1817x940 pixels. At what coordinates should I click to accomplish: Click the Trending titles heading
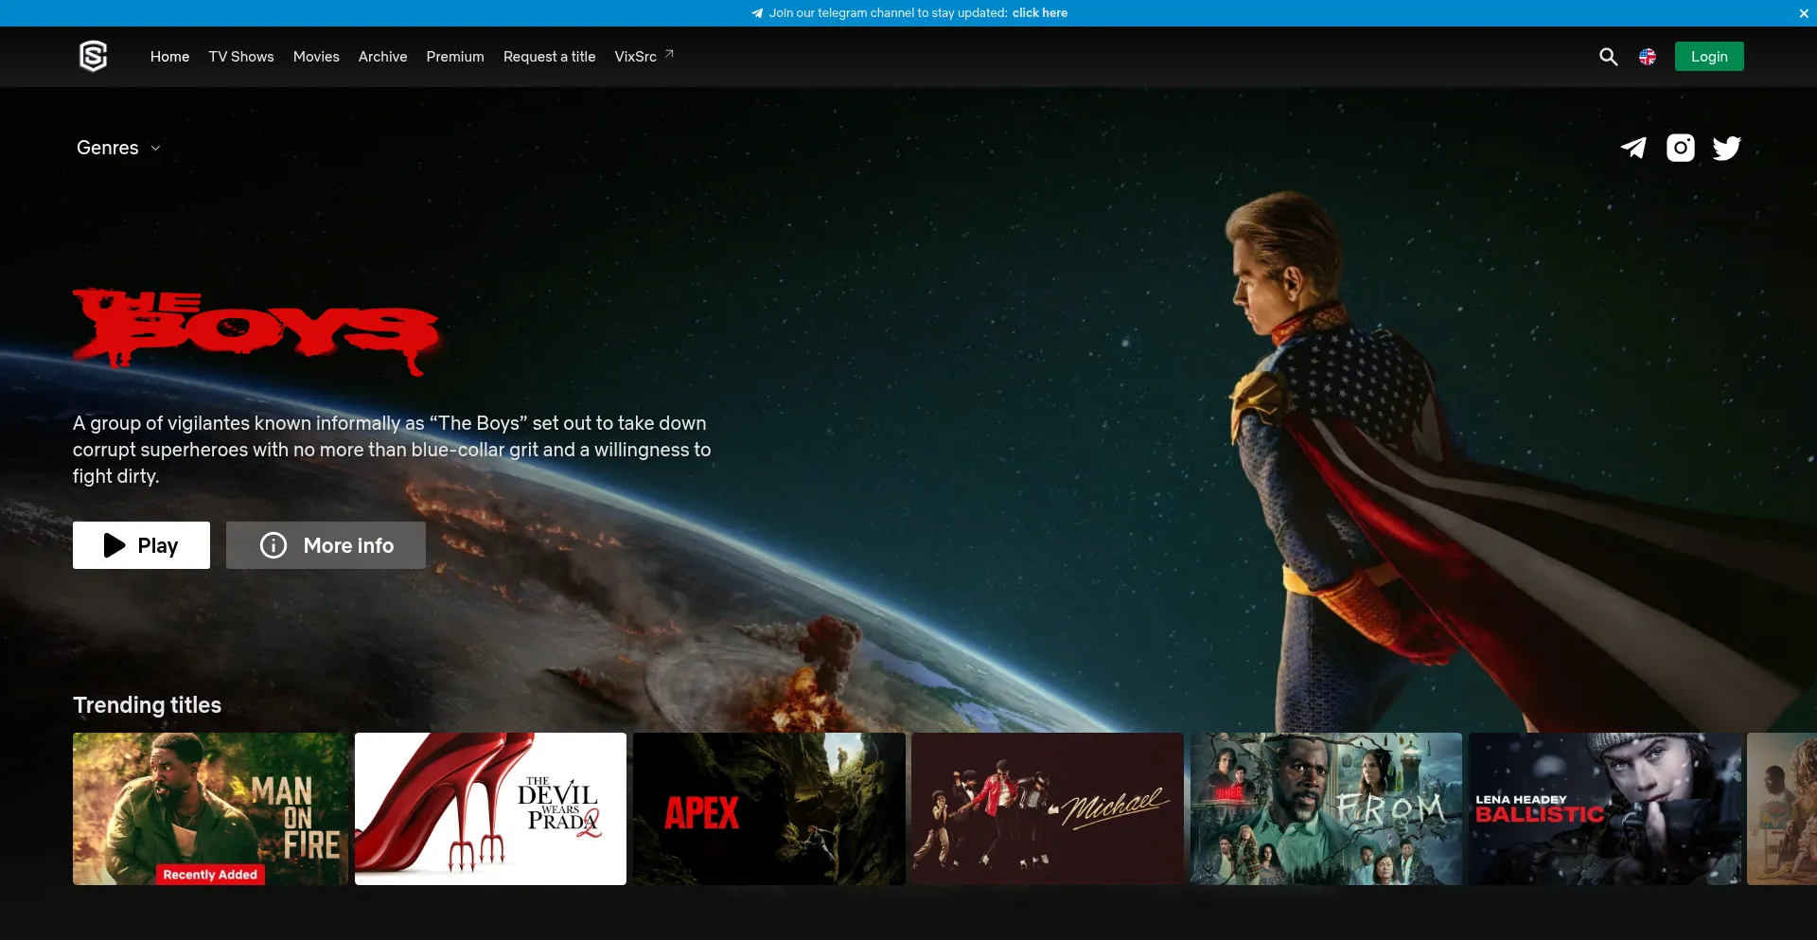(148, 705)
